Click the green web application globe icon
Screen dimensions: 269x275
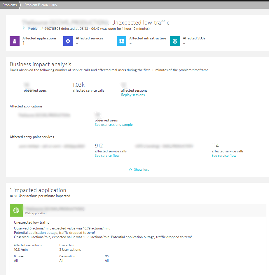16,210
